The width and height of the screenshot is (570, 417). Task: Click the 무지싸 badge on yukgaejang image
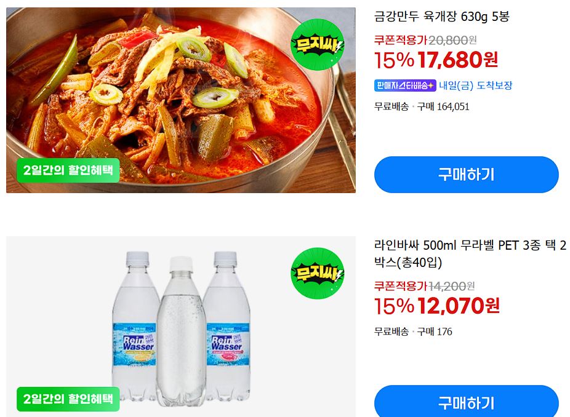[x=318, y=44]
